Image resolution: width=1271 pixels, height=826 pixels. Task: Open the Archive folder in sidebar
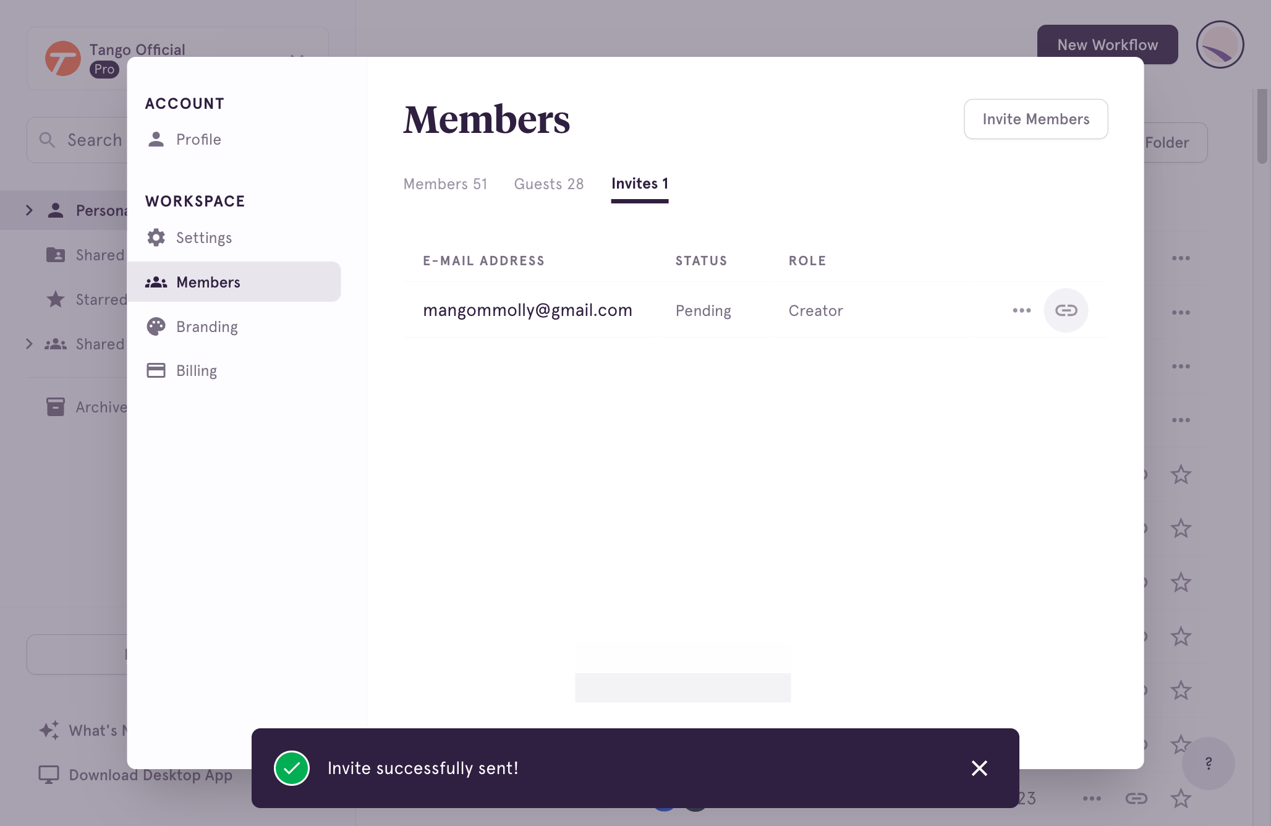pyautogui.click(x=87, y=407)
